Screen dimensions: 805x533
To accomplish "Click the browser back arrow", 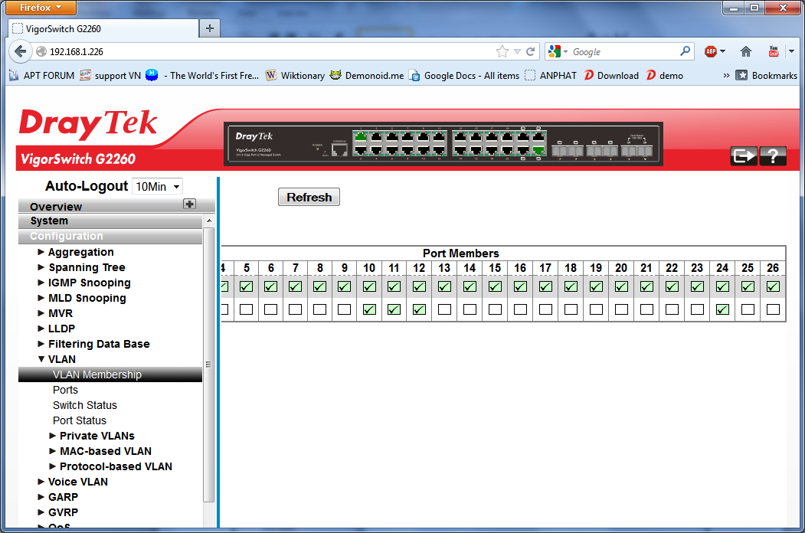I will (21, 51).
